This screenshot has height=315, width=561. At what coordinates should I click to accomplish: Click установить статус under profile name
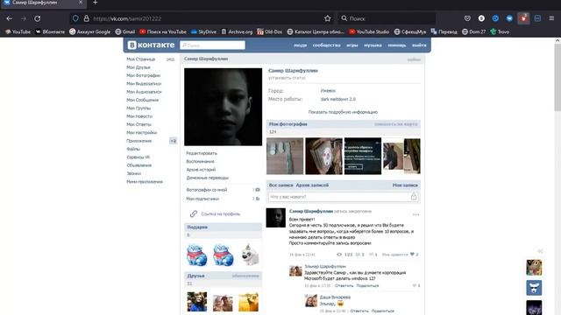287,78
